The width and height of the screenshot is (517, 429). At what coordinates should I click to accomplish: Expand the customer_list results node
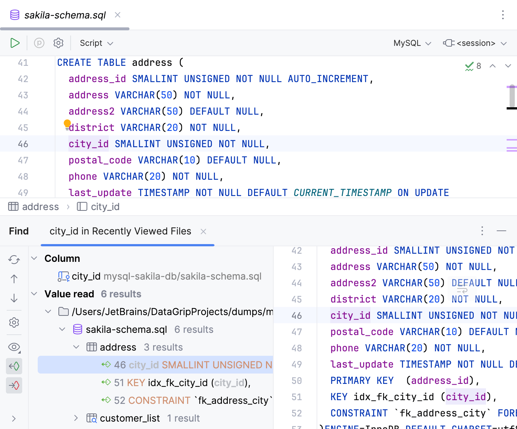pos(76,418)
